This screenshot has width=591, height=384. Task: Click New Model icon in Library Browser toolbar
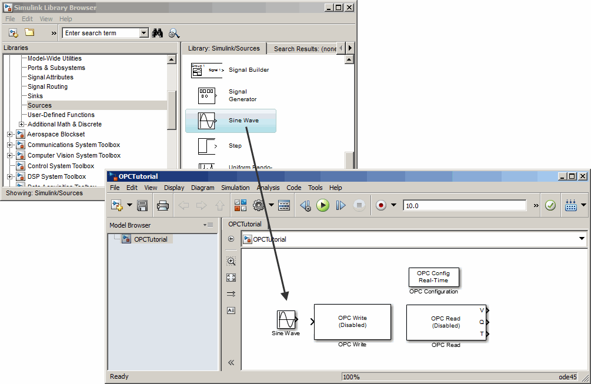click(14, 33)
